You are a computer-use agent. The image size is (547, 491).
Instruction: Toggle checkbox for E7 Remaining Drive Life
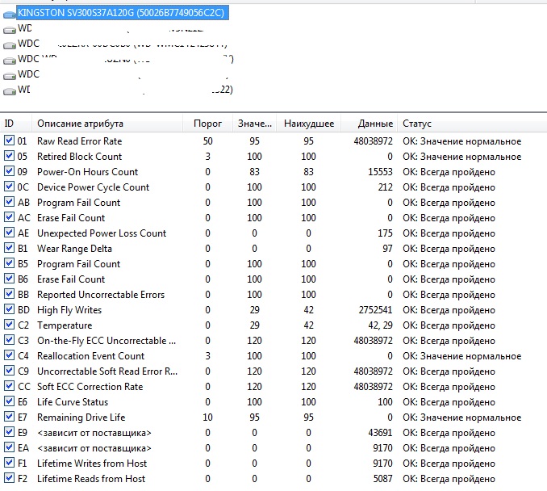pyautogui.click(x=9, y=417)
